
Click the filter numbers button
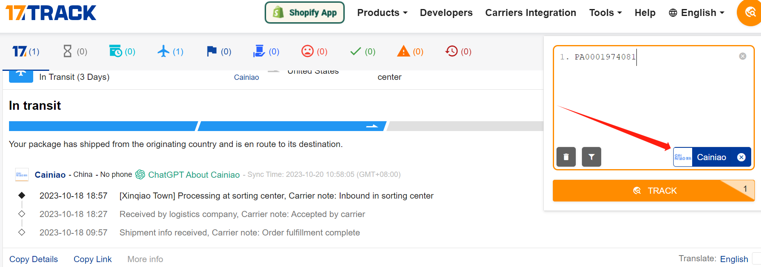(591, 157)
